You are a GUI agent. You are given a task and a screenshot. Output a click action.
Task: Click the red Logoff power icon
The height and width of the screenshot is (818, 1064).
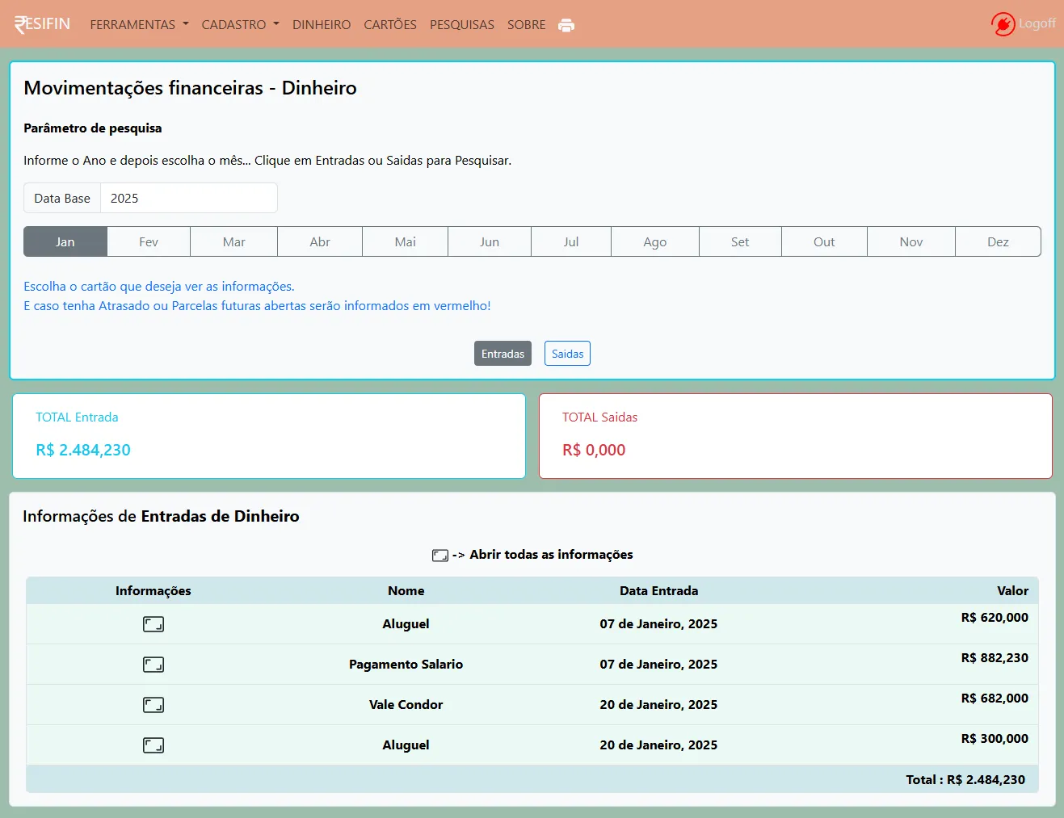click(x=1003, y=24)
